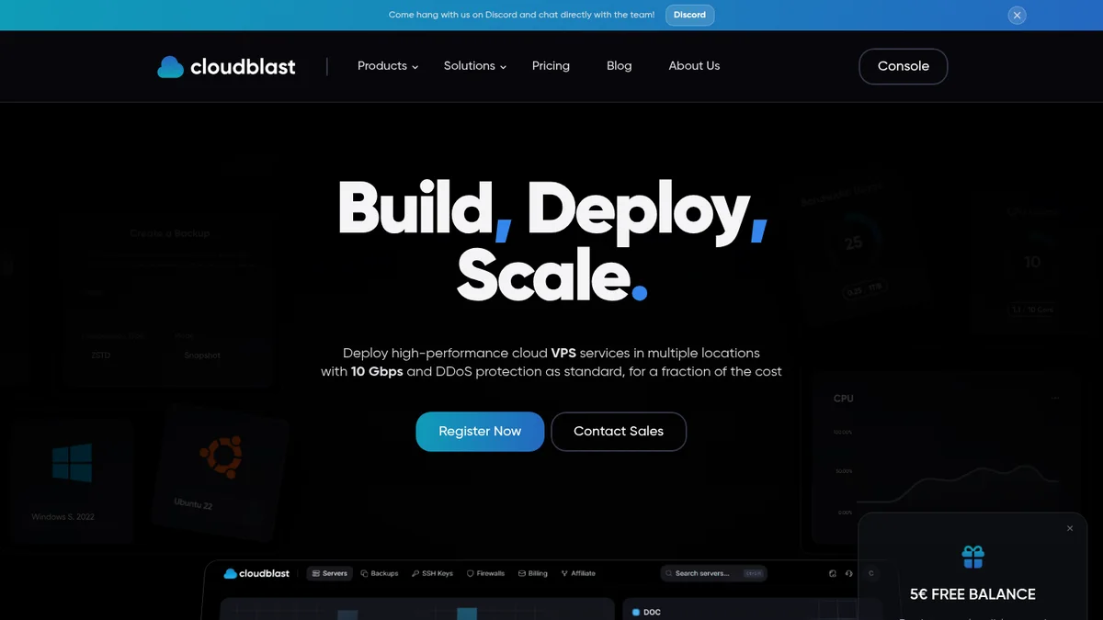Viewport: 1103px width, 620px height.
Task: Dismiss the top Discord announcement banner
Action: coord(1017,15)
